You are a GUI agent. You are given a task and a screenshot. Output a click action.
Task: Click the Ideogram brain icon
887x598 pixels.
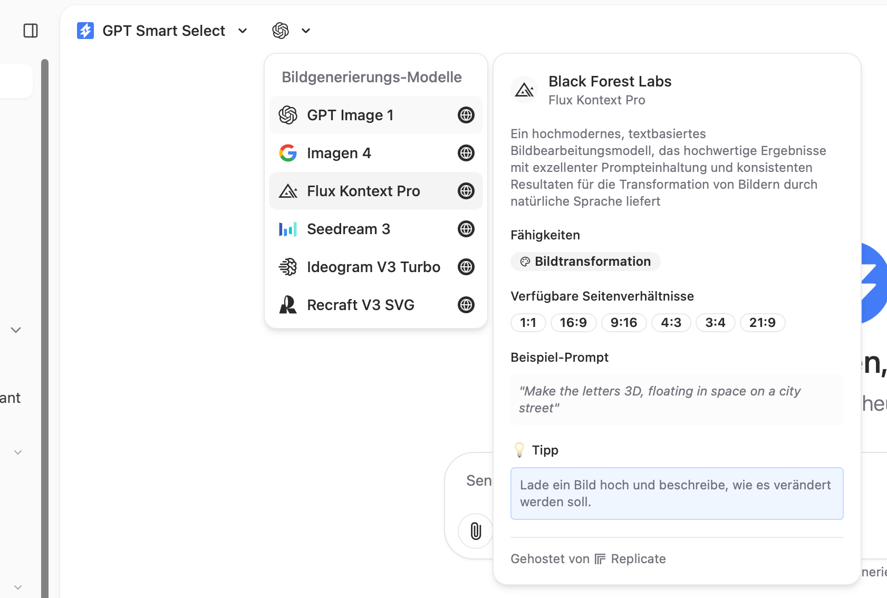288,267
